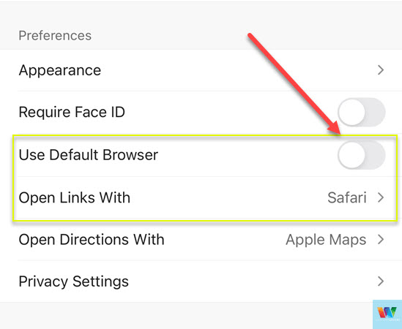This screenshot has height=329, width=402.
Task: Tap the Require Face ID label text
Action: click(x=72, y=112)
